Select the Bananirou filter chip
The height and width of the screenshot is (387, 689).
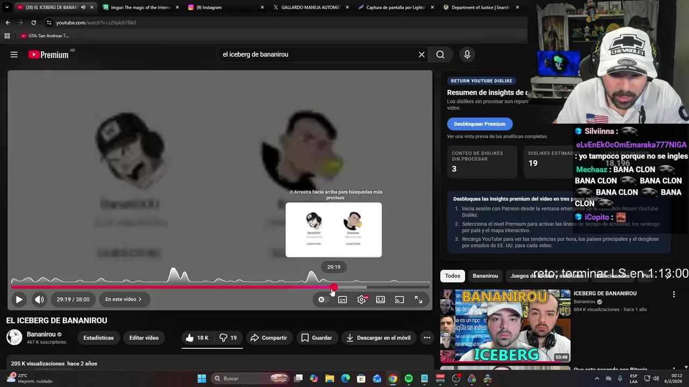pyautogui.click(x=485, y=276)
